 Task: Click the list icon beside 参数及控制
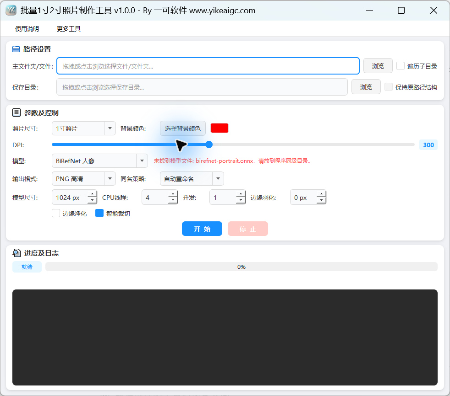pyautogui.click(x=16, y=112)
